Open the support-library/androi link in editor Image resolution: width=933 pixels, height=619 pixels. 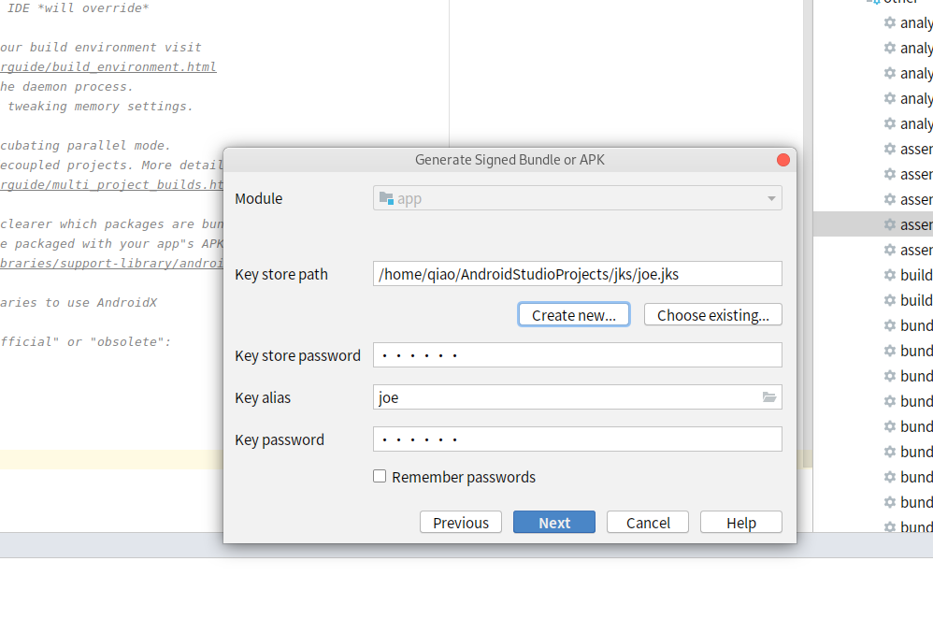pyautogui.click(x=112, y=263)
